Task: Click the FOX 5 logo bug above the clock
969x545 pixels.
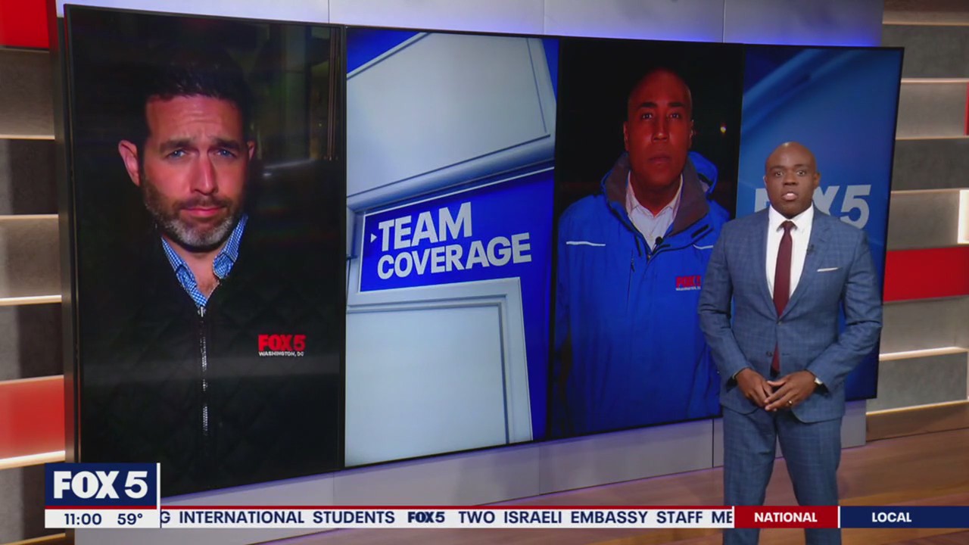Action: [101, 485]
